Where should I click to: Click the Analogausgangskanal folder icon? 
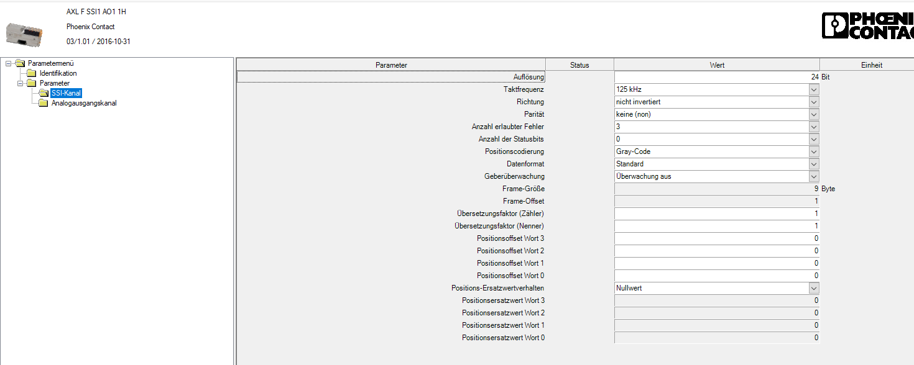(43, 103)
